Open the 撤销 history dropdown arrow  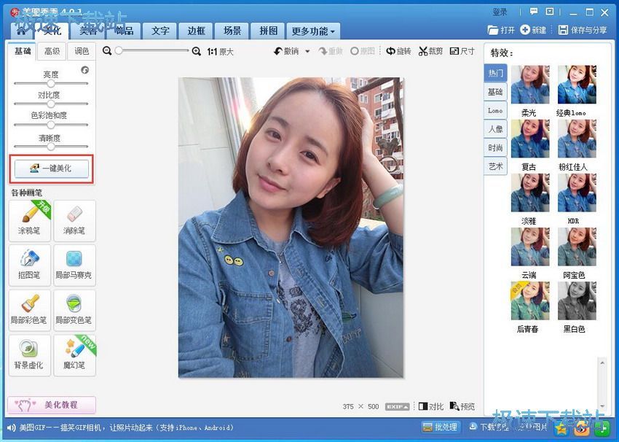click(307, 51)
